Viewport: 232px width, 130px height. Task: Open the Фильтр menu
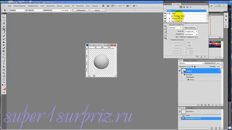[59, 6]
